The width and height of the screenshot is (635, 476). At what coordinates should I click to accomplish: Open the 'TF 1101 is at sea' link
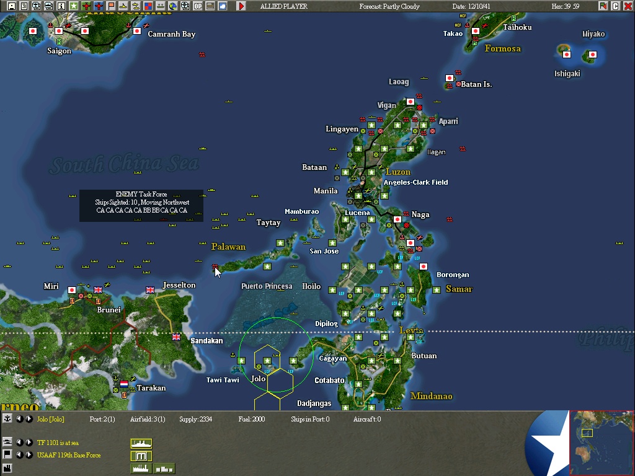point(58,443)
